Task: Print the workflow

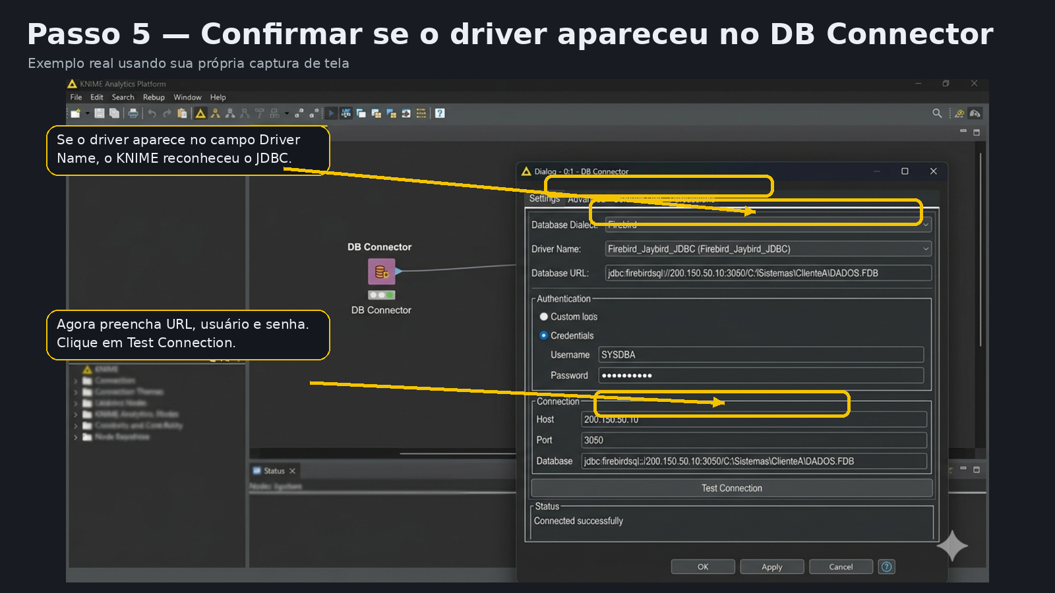Action: pos(134,113)
